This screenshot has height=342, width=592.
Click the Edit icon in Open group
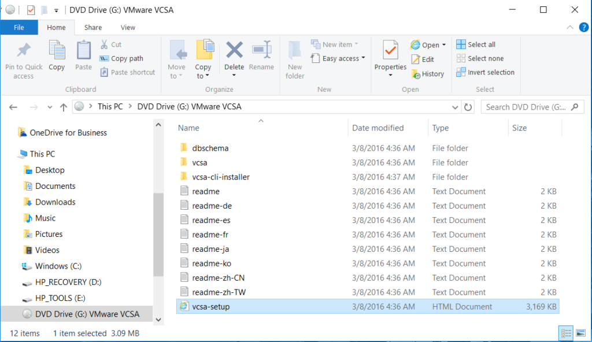click(x=415, y=60)
